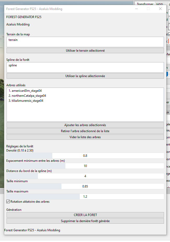
Task: Click the Espacement minimum slider showing 10
Action: click(x=85, y=166)
